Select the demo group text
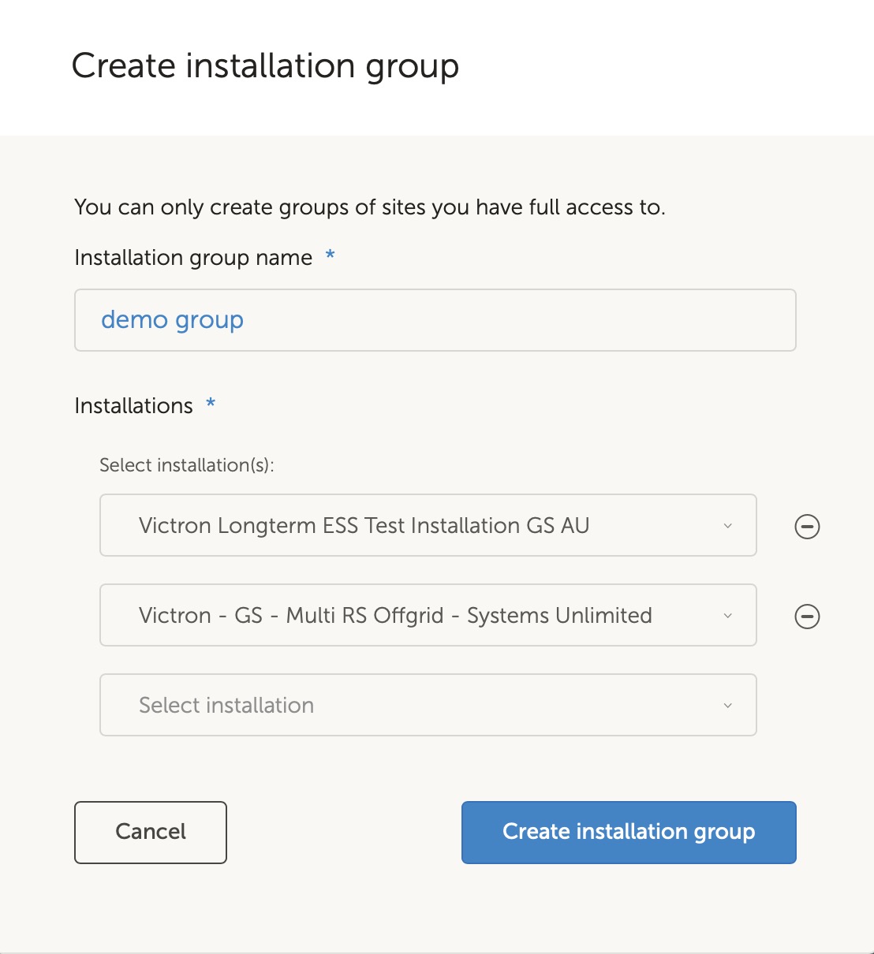The height and width of the screenshot is (954, 874). click(171, 320)
